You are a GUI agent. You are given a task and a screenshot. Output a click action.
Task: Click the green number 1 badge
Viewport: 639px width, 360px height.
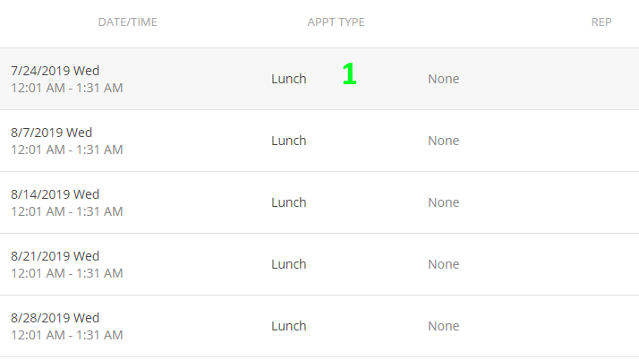point(349,75)
